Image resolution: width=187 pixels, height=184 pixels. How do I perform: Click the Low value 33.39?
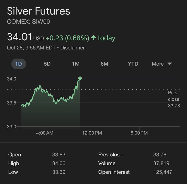[59, 172]
